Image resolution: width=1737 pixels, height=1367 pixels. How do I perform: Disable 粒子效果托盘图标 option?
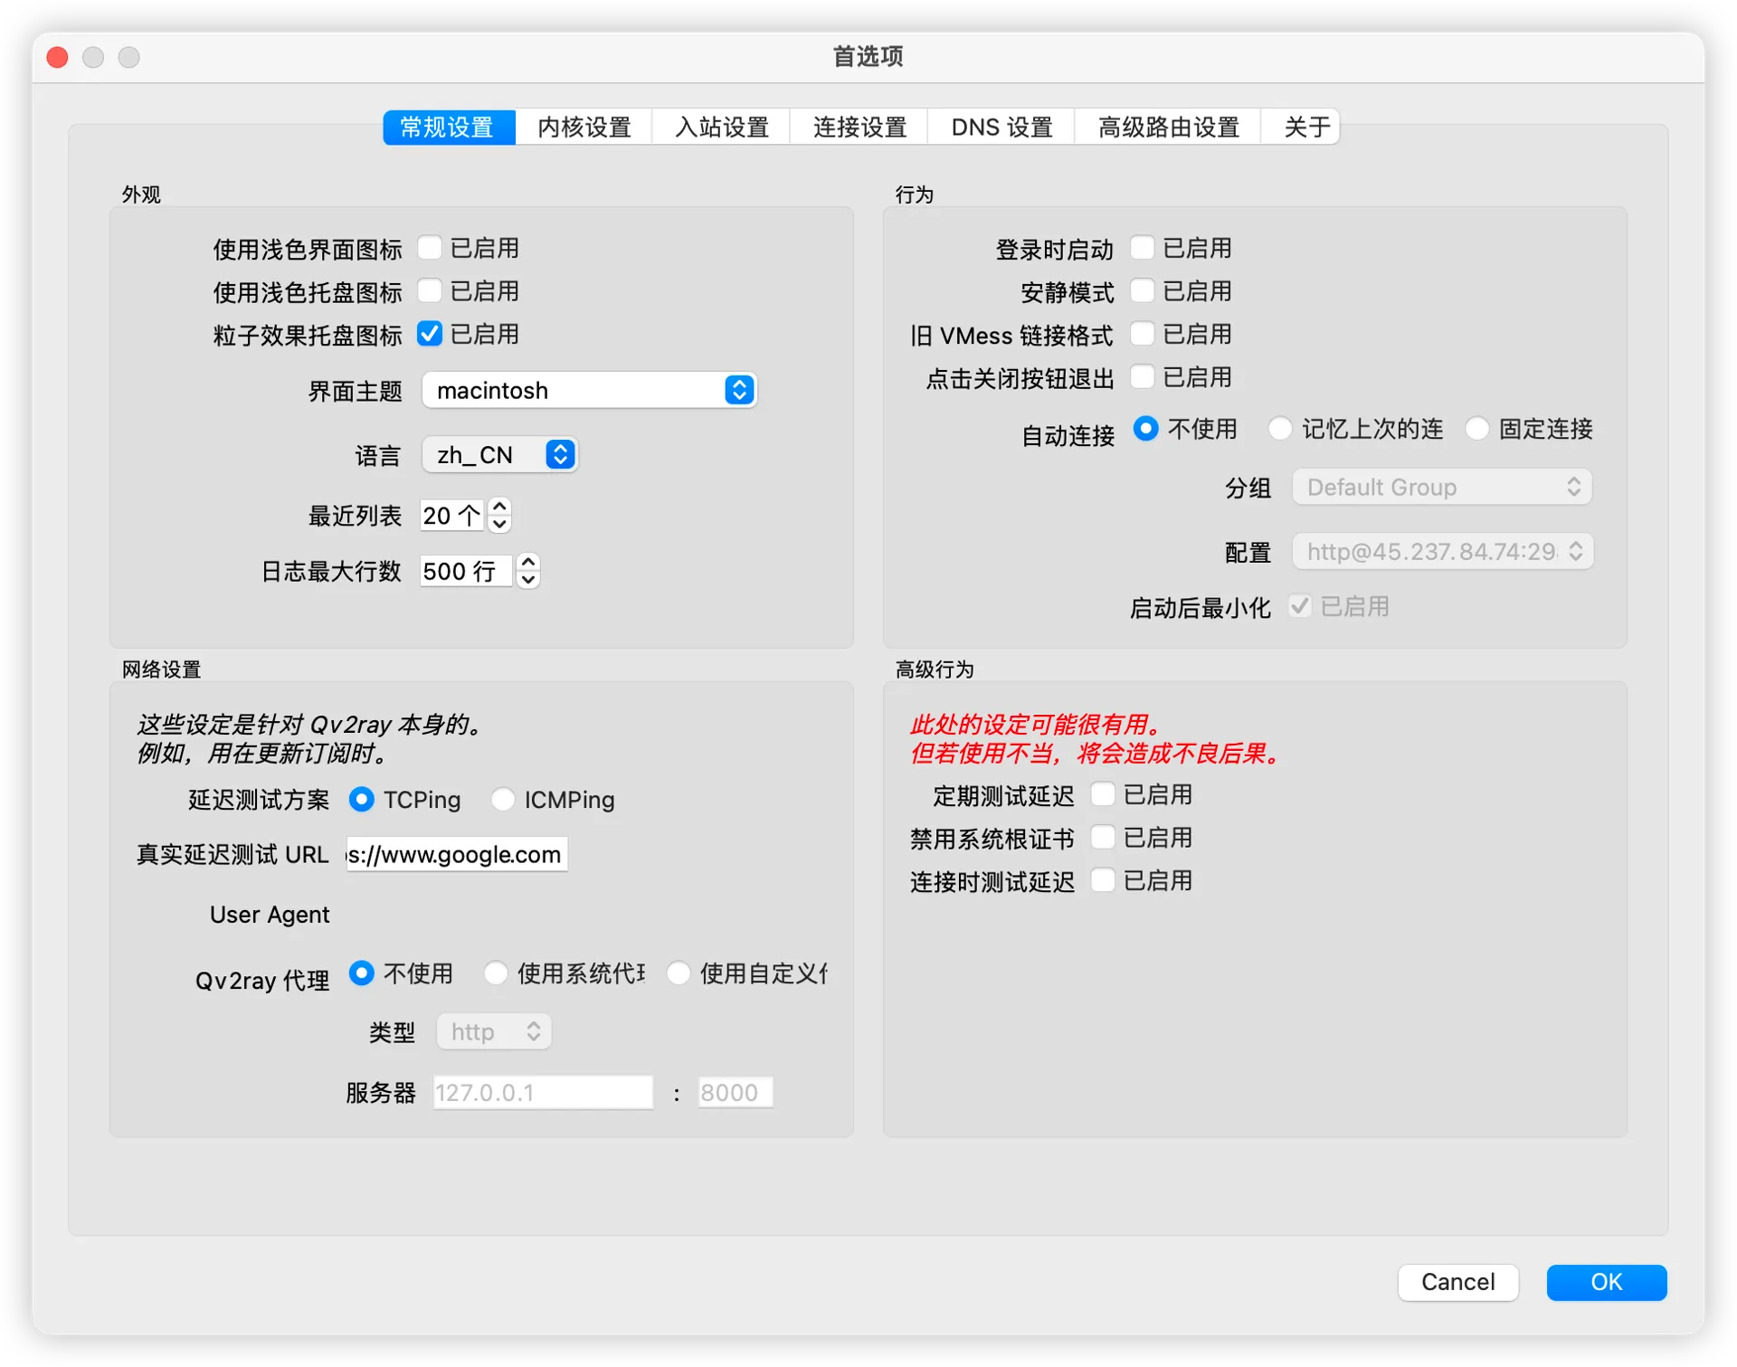coord(429,334)
